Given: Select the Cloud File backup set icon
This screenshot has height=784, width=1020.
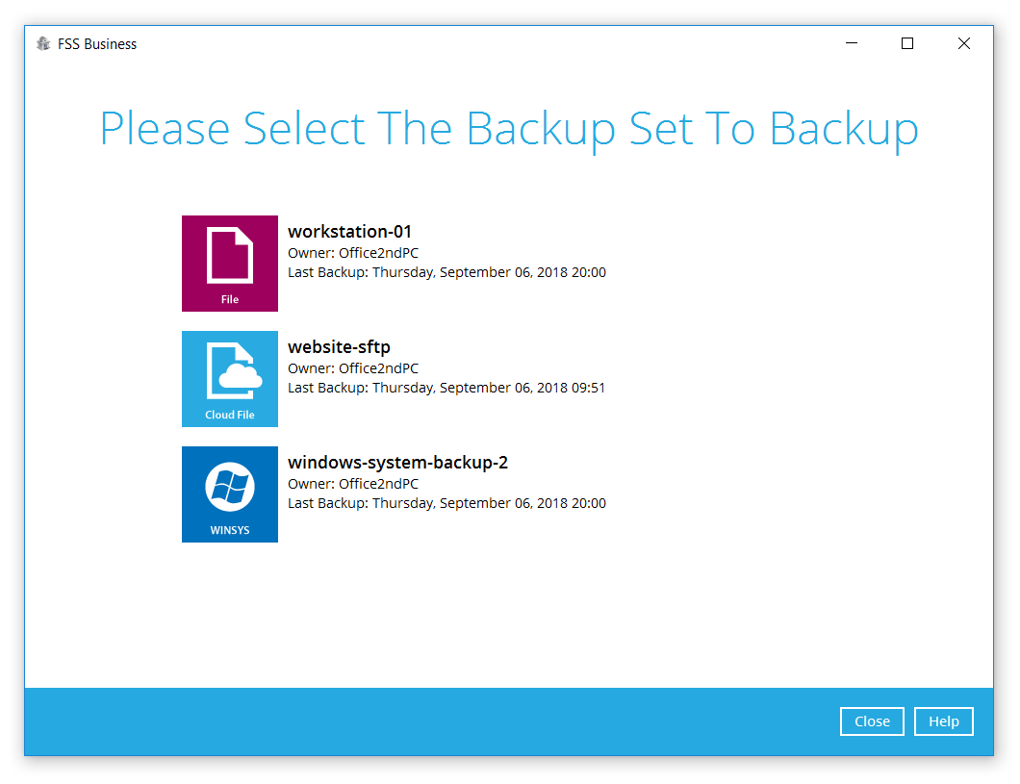Looking at the screenshot, I should click(x=230, y=379).
